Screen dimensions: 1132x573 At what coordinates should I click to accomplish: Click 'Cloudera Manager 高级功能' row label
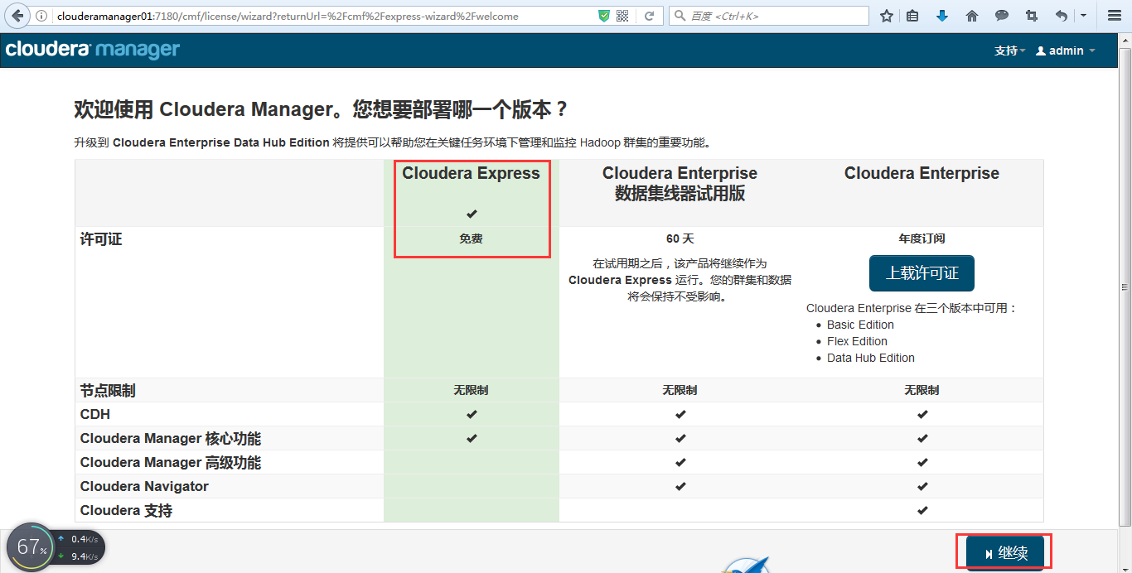(171, 462)
